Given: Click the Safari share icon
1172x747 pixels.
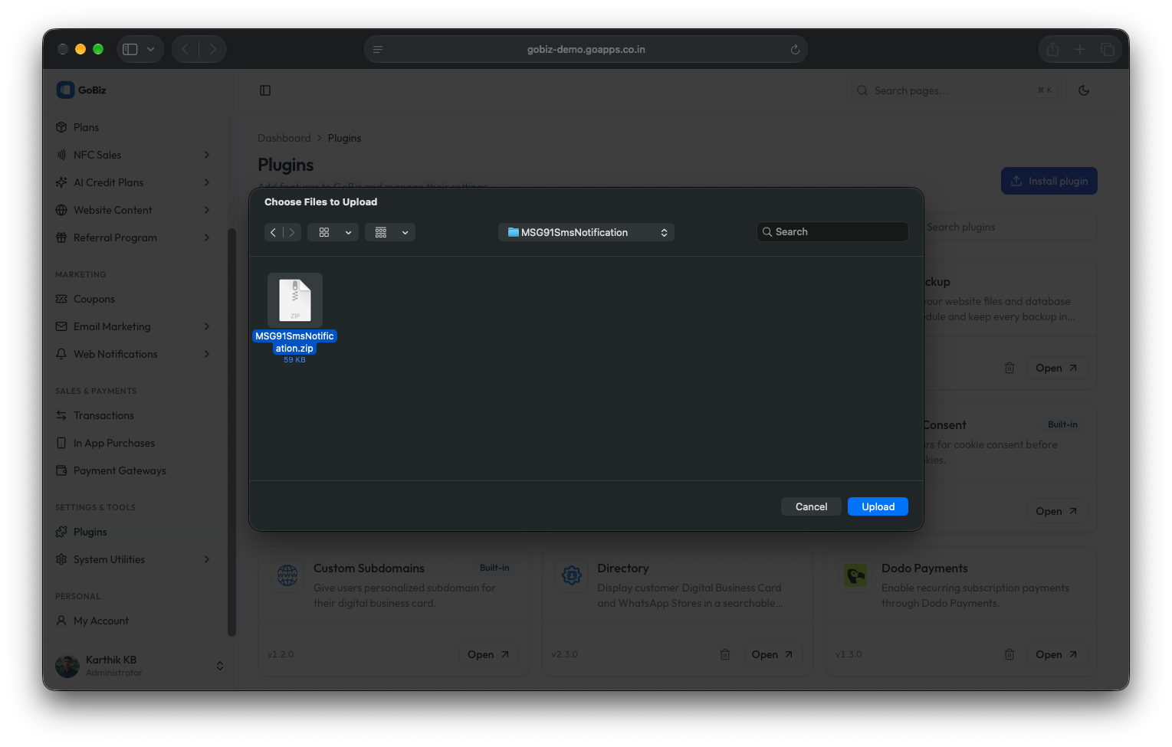Looking at the screenshot, I should tap(1052, 49).
